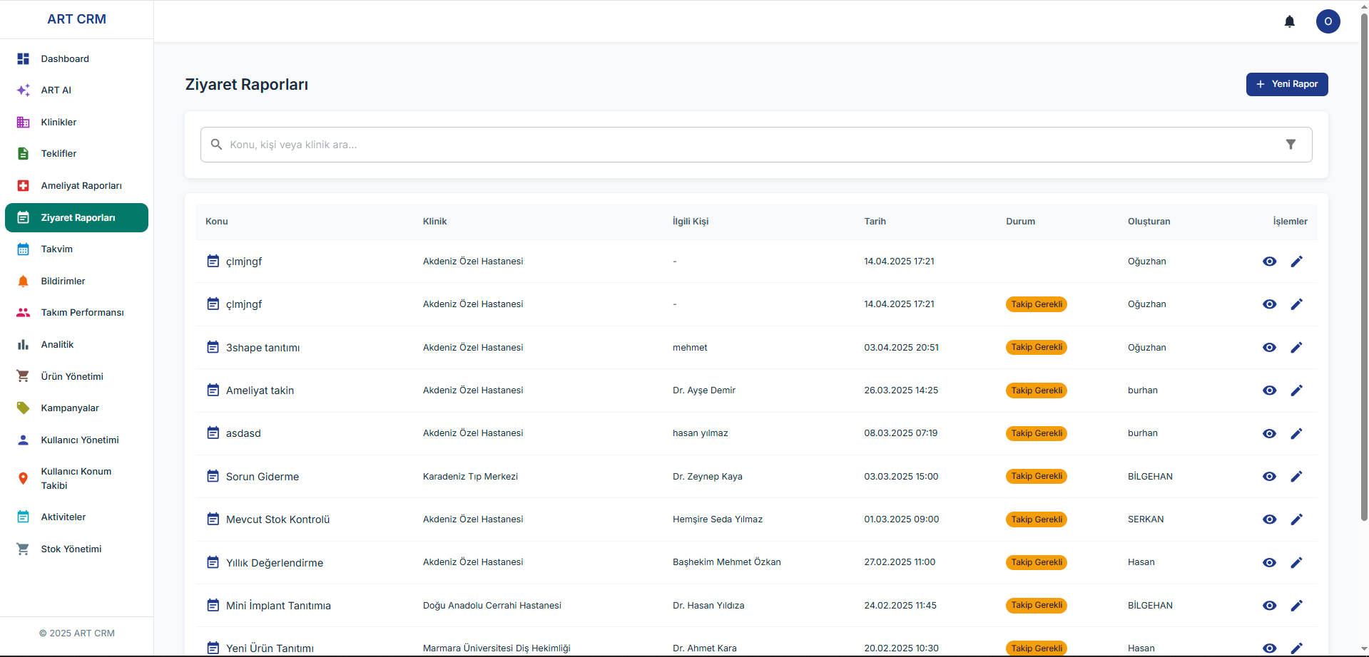Sort the table by Tarih column

coord(875,222)
